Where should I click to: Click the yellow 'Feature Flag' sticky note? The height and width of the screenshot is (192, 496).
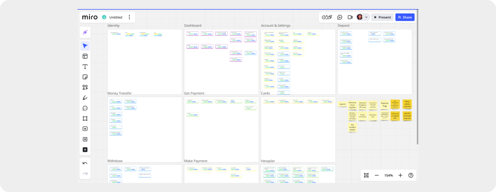click(384, 105)
